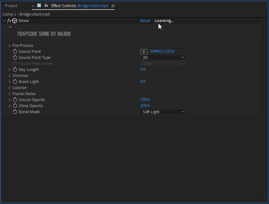Image resolution: width=269 pixels, height=204 pixels.
Task: Toggle Boost Light stopwatch
Action: coord(15,82)
